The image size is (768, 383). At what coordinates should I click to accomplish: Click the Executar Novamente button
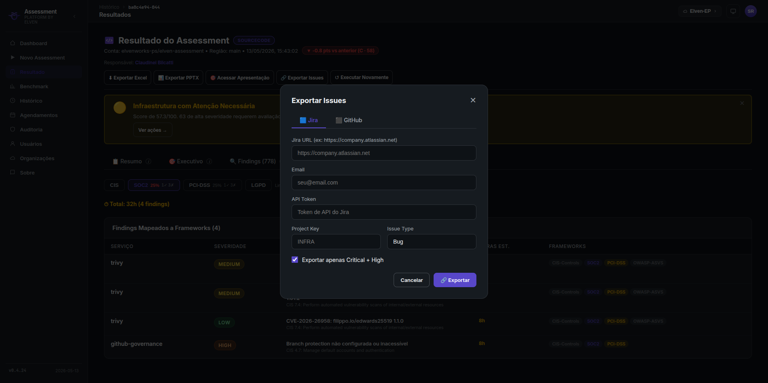point(362,77)
